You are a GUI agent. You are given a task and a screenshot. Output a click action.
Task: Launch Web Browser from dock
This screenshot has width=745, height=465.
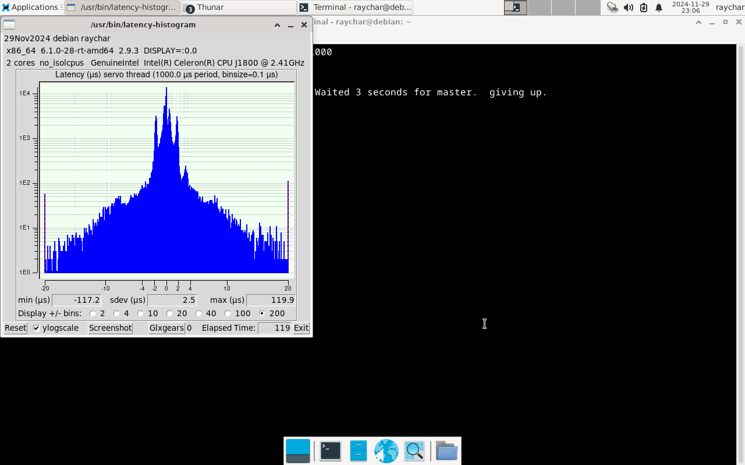(386, 451)
